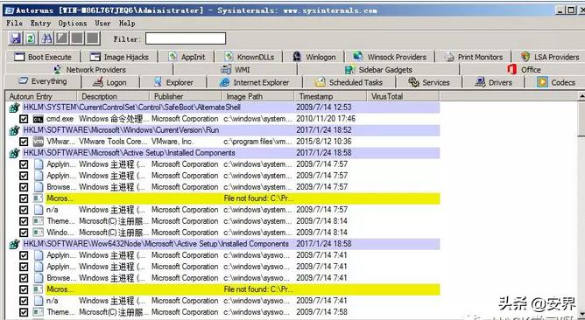Switch to Scheduled Tasks tab
Viewport: 585px width, 320px height.
[x=349, y=82]
